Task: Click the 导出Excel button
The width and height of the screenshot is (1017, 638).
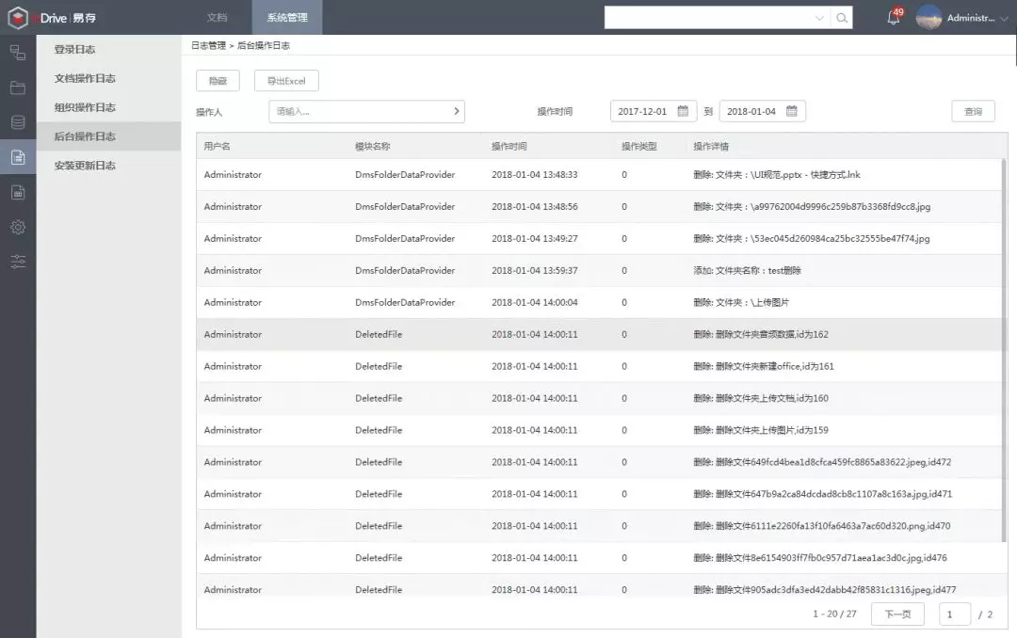Action: pyautogui.click(x=286, y=80)
